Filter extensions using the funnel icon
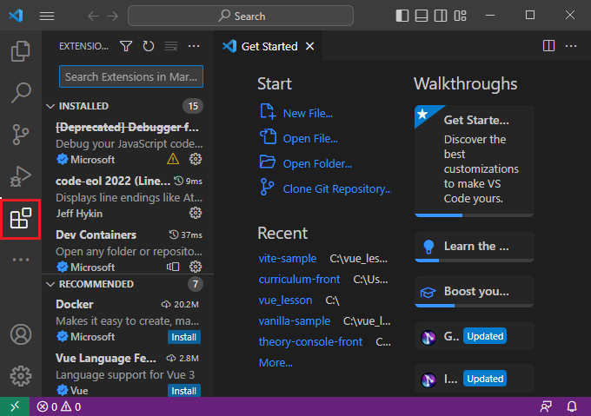The width and height of the screenshot is (591, 416). click(126, 46)
